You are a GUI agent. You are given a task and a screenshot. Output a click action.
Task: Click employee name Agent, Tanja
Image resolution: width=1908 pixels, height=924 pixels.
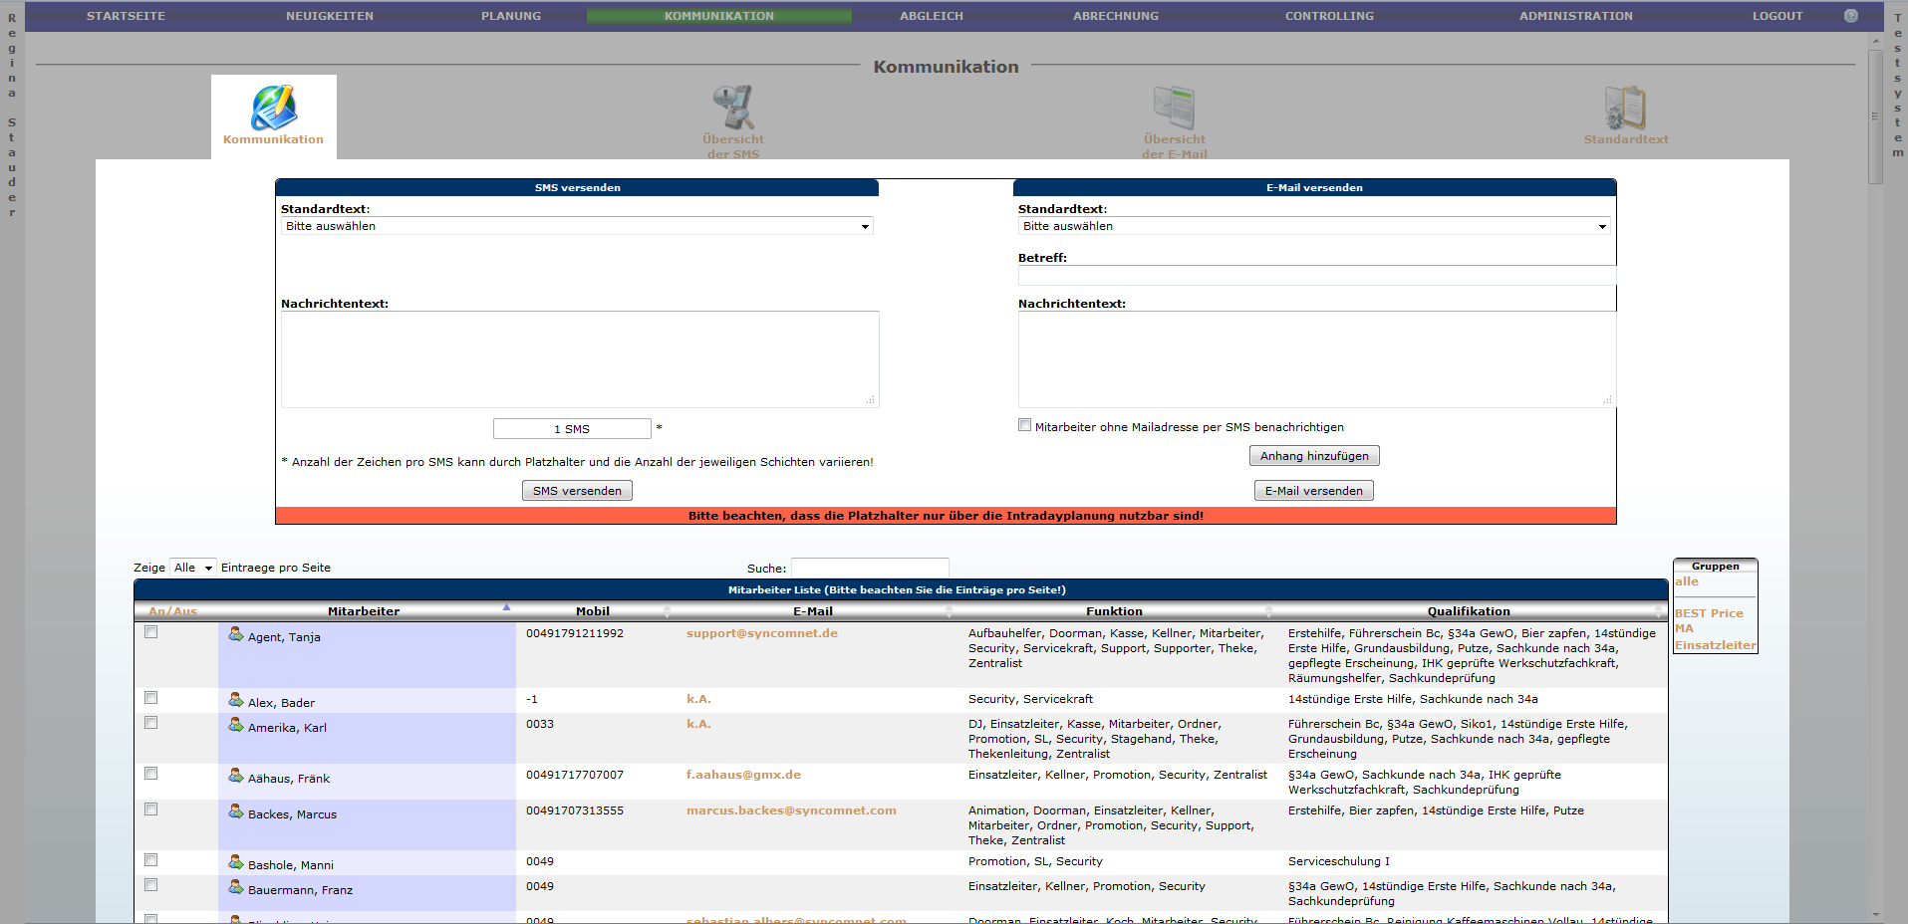pyautogui.click(x=284, y=637)
